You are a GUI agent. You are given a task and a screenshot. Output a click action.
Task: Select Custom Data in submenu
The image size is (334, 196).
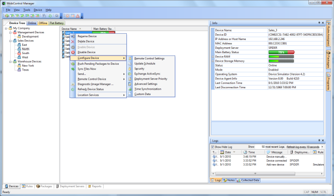point(151,94)
